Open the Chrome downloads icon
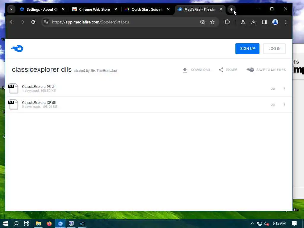This screenshot has width=304, height=228. pos(254,22)
